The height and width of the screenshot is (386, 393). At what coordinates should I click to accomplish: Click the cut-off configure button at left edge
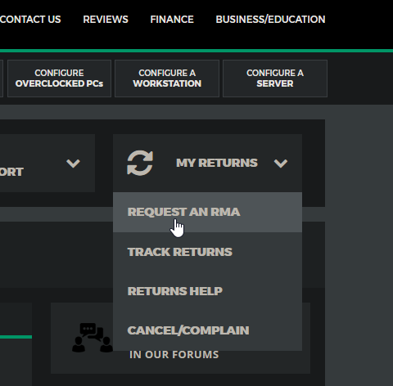coord(2,79)
